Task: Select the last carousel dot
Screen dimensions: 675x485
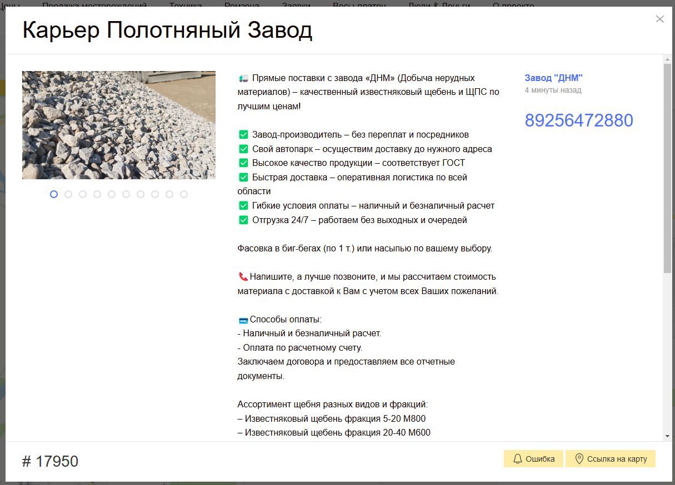Action: point(184,194)
